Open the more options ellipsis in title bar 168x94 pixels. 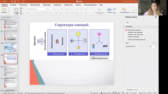[26, 1]
